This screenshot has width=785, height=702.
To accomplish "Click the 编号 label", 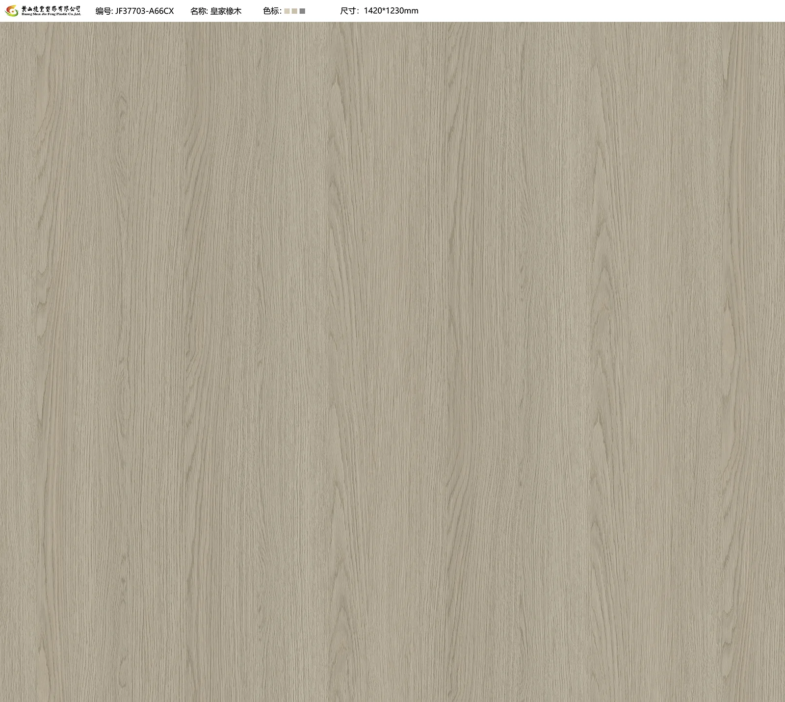I will tap(103, 11).
